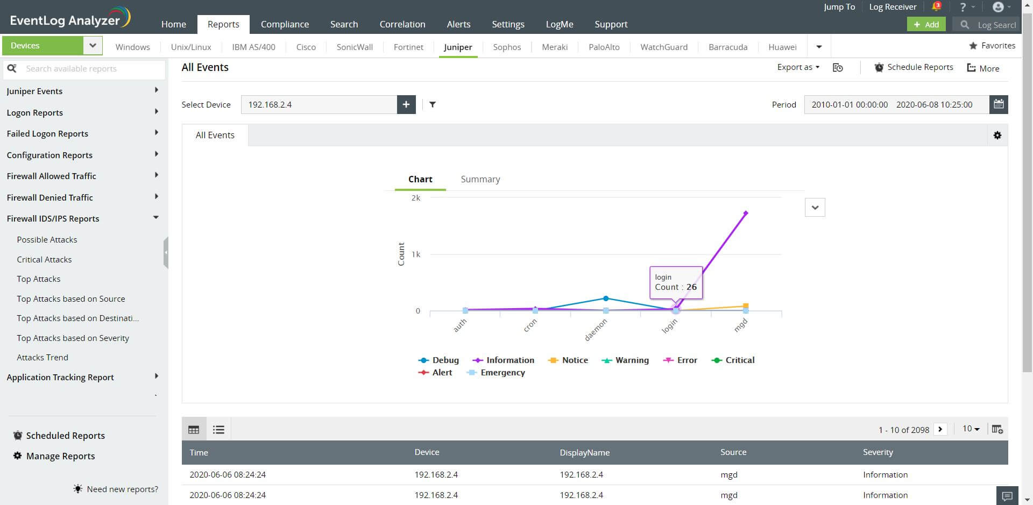Sort by the Severity column header

[x=878, y=452]
